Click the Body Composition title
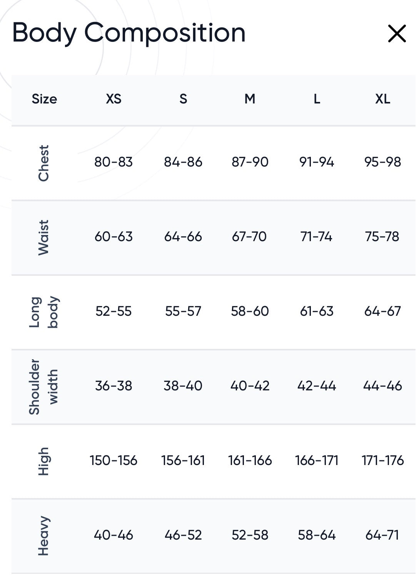 (129, 33)
